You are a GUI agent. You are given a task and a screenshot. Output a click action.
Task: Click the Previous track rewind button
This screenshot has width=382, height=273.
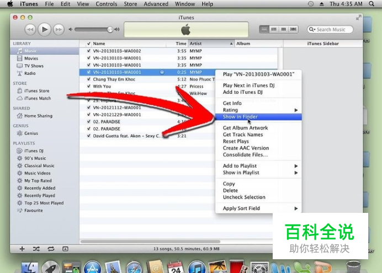pyautogui.click(x=30, y=29)
